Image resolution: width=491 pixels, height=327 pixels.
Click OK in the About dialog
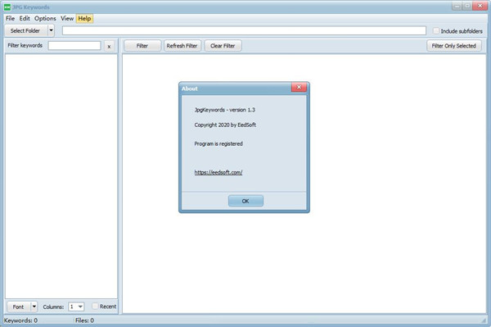point(245,201)
